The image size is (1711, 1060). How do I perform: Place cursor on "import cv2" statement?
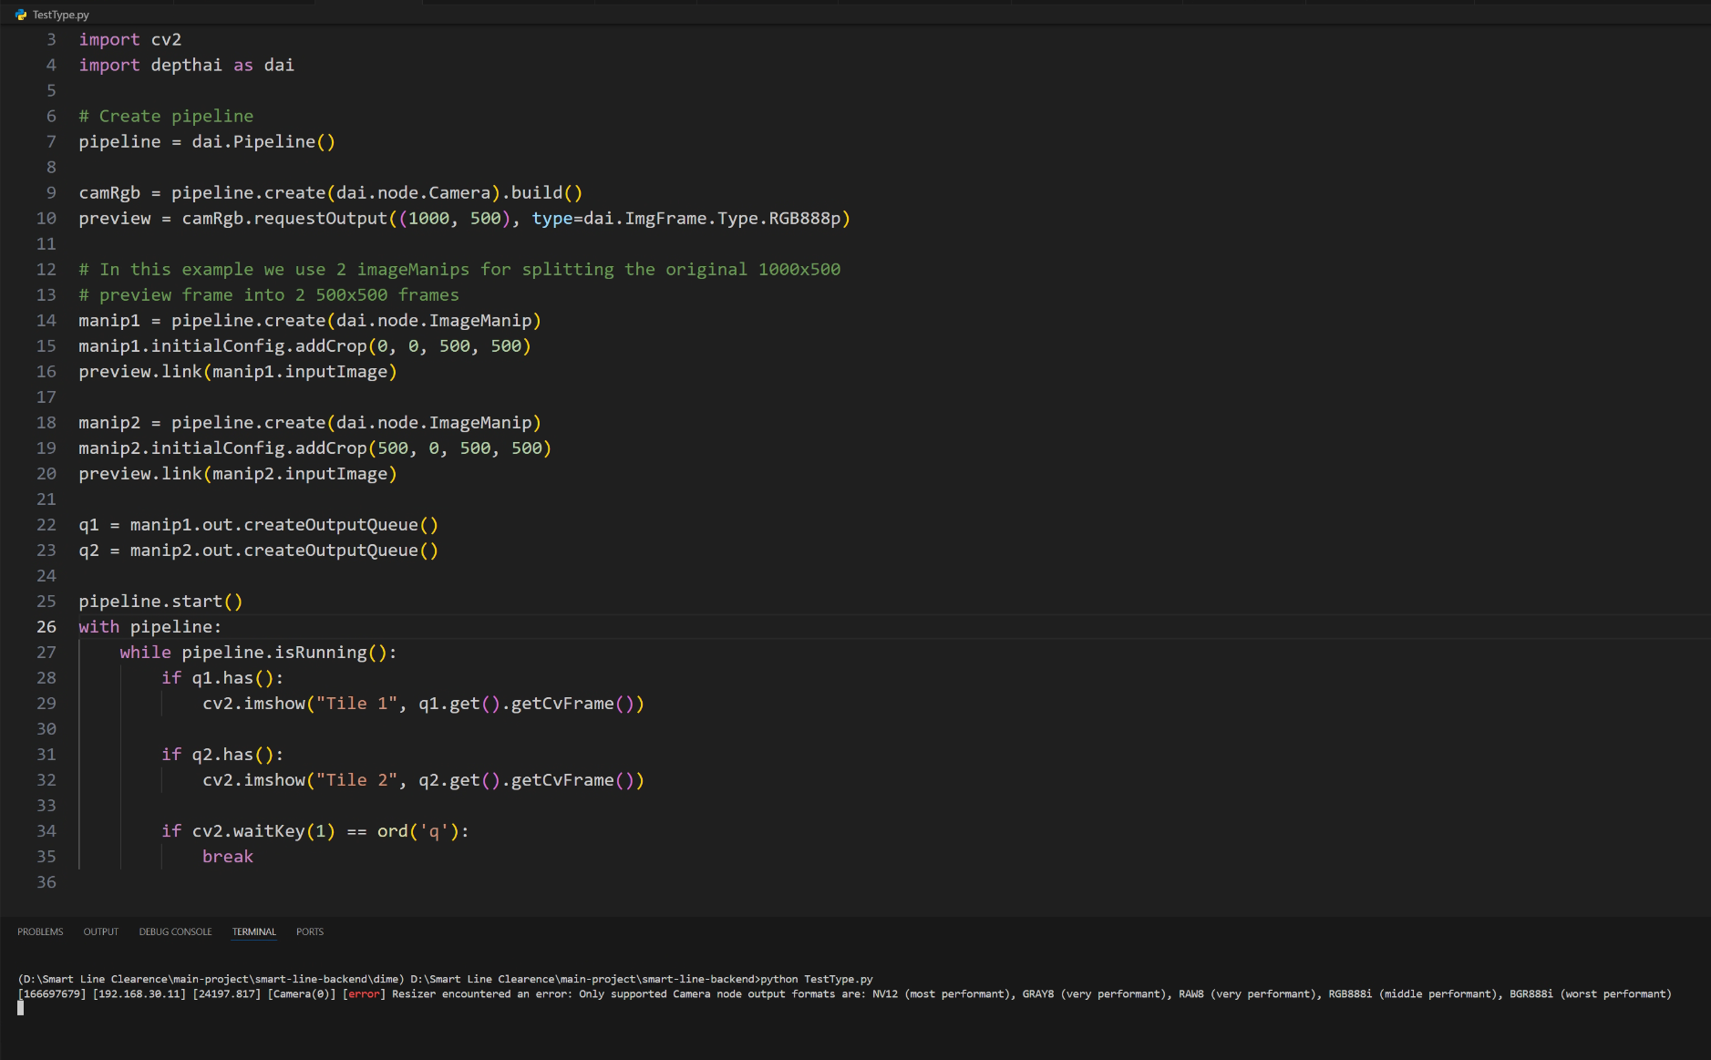coord(129,40)
